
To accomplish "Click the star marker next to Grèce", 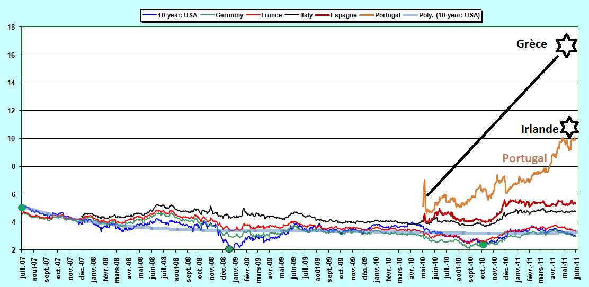I will 566,46.
